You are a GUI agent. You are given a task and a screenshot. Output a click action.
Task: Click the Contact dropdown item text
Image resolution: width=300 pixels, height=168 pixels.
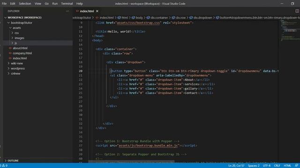191,93
